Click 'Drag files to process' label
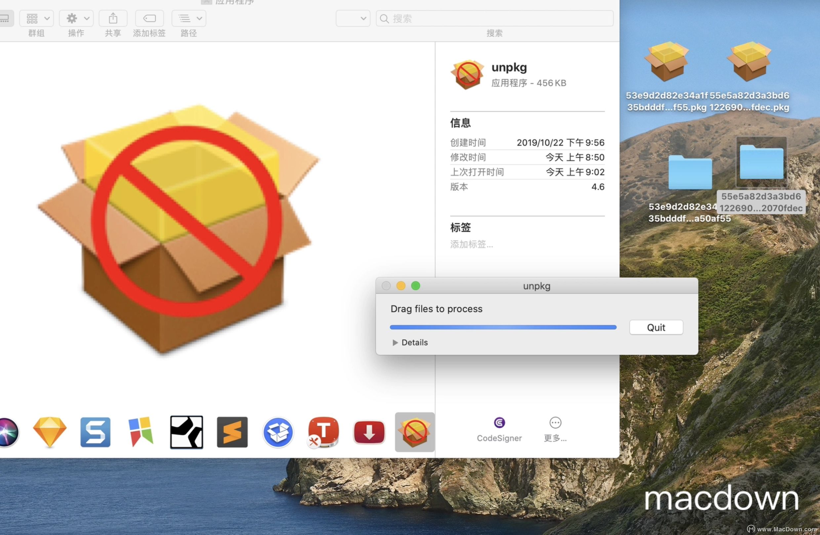820x535 pixels. 436,309
